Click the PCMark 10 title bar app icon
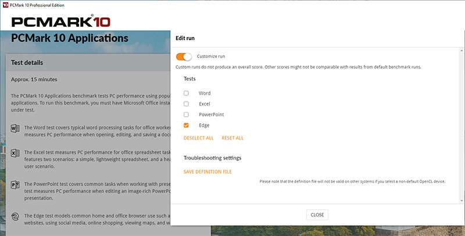This screenshot has height=236, width=465. pos(5,5)
